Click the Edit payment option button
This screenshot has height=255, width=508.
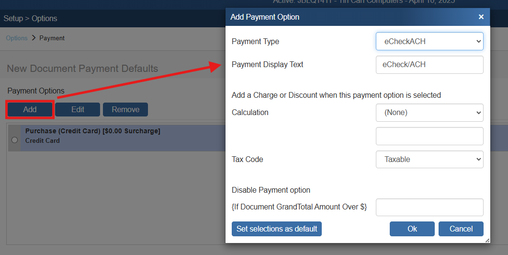[x=78, y=110]
